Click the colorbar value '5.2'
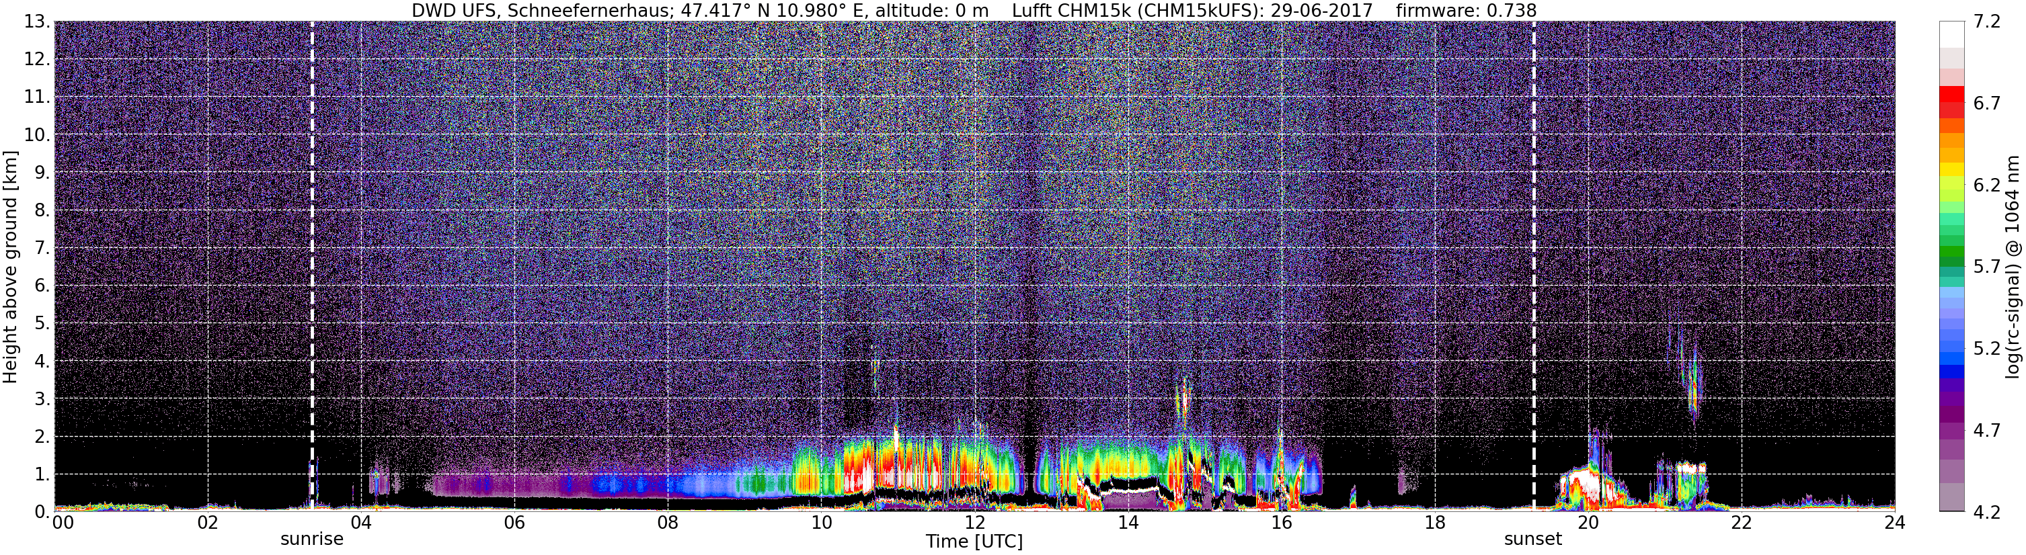Image resolution: width=2026 pixels, height=555 pixels. pos(1986,349)
